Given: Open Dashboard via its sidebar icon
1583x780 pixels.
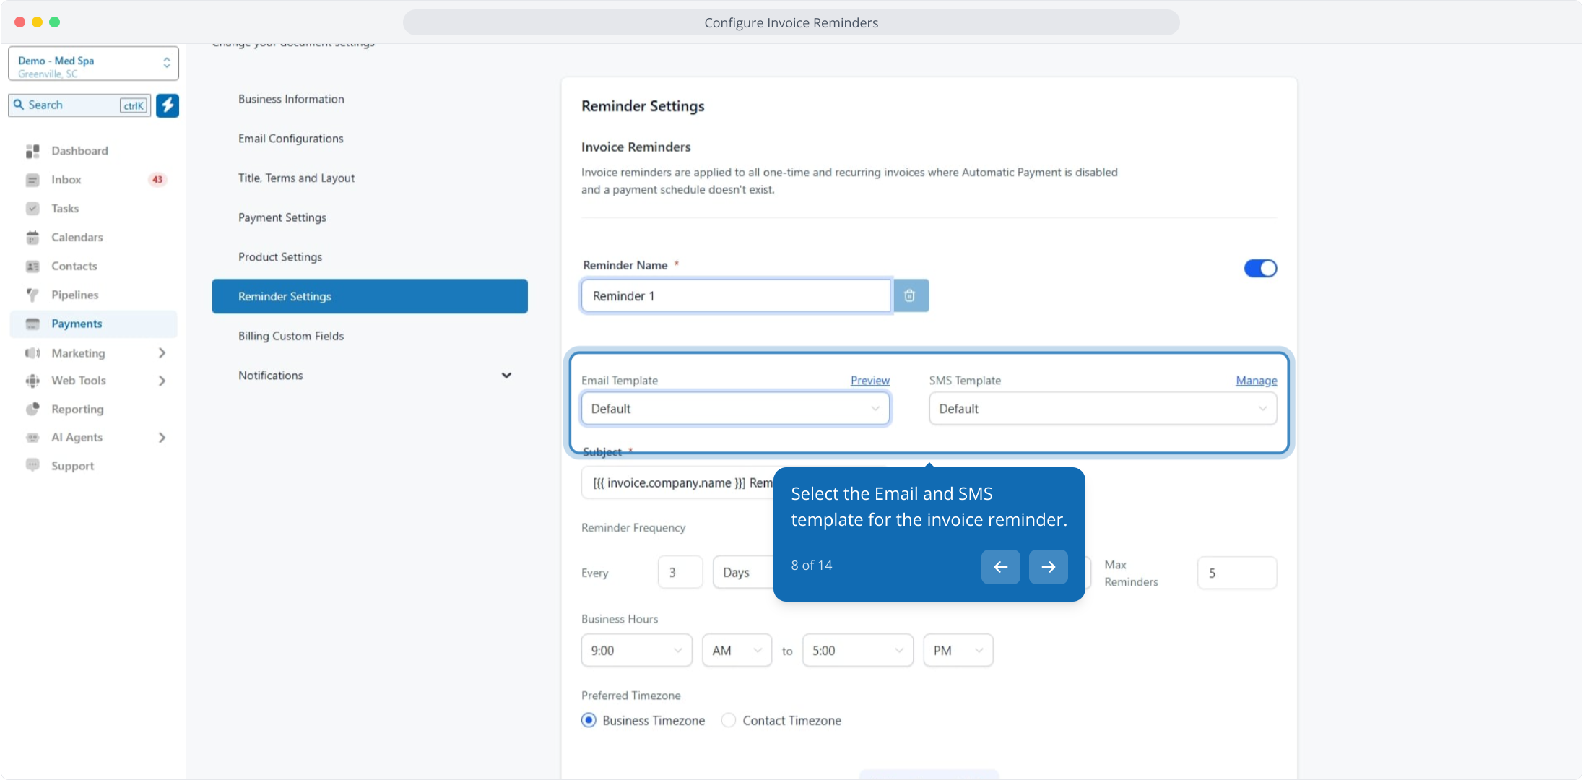Looking at the screenshot, I should point(32,151).
